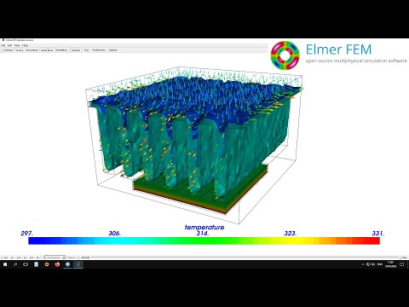Screen dimensions: 409x307
Task: Click the Streamlines toolbar button
Action: point(61,50)
